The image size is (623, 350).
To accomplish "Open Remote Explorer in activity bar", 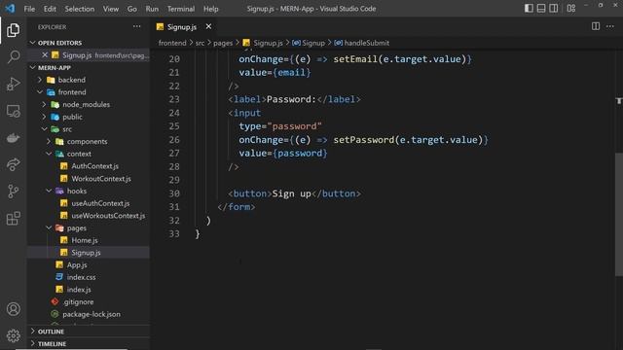I will [13, 111].
